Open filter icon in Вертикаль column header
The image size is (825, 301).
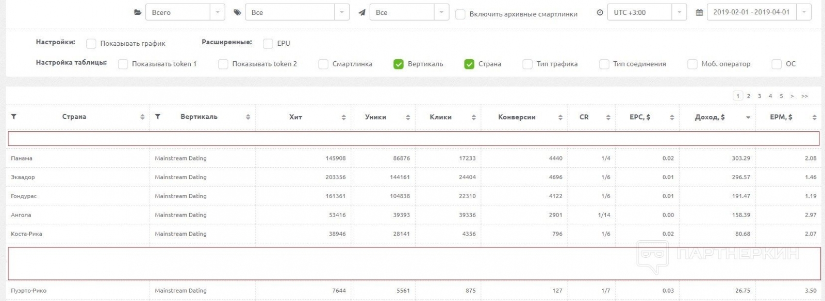click(x=158, y=117)
